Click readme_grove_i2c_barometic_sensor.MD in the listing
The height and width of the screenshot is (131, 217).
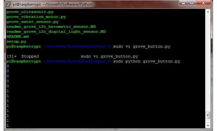(x=51, y=27)
